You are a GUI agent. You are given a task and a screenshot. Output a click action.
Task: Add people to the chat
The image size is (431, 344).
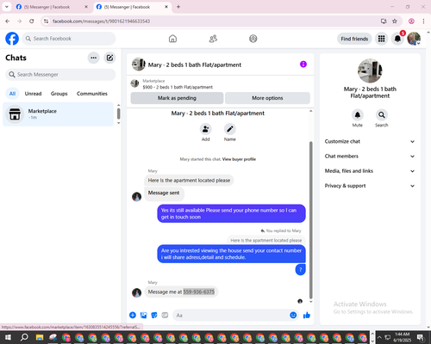point(206,129)
